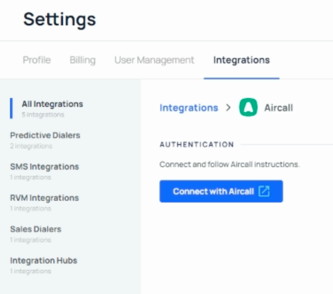Open RVM Integrations category
This screenshot has height=294, width=333.
tap(45, 198)
